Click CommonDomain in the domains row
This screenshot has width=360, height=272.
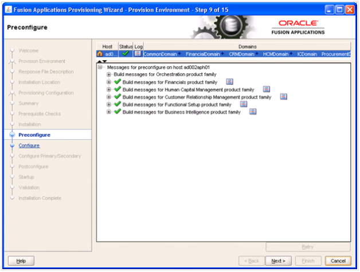click(x=160, y=54)
